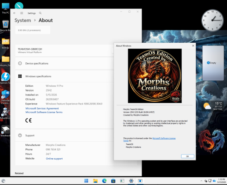Click OK in About Windows dialog

pyautogui.click(x=188, y=156)
